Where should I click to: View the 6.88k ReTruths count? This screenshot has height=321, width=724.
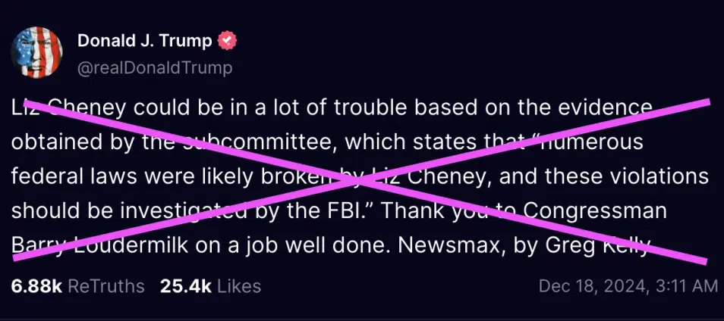(36, 286)
